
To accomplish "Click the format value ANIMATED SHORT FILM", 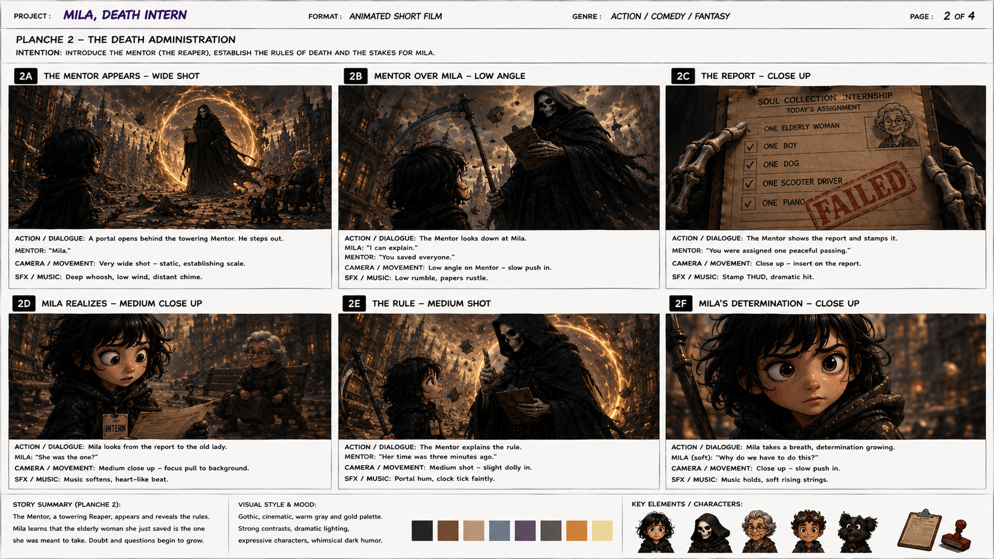I will click(395, 16).
